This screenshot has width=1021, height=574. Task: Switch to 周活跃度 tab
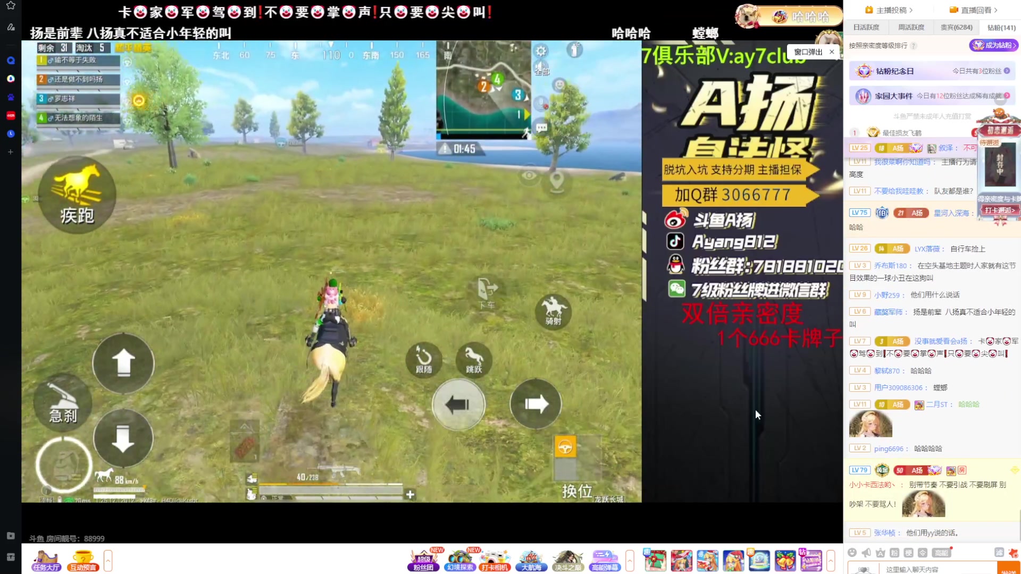[911, 27]
